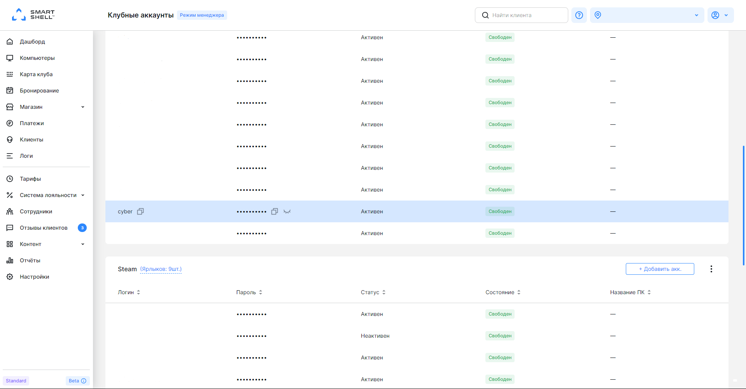The width and height of the screenshot is (746, 389).
Task: Click the Магазин store icon
Action: click(10, 107)
